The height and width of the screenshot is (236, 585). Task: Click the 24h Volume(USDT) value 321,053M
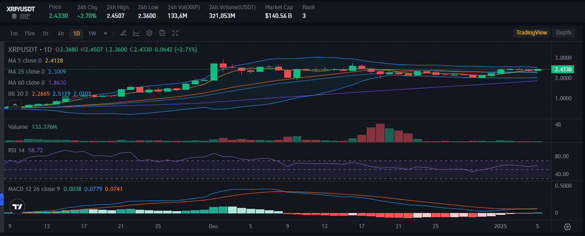pos(222,16)
